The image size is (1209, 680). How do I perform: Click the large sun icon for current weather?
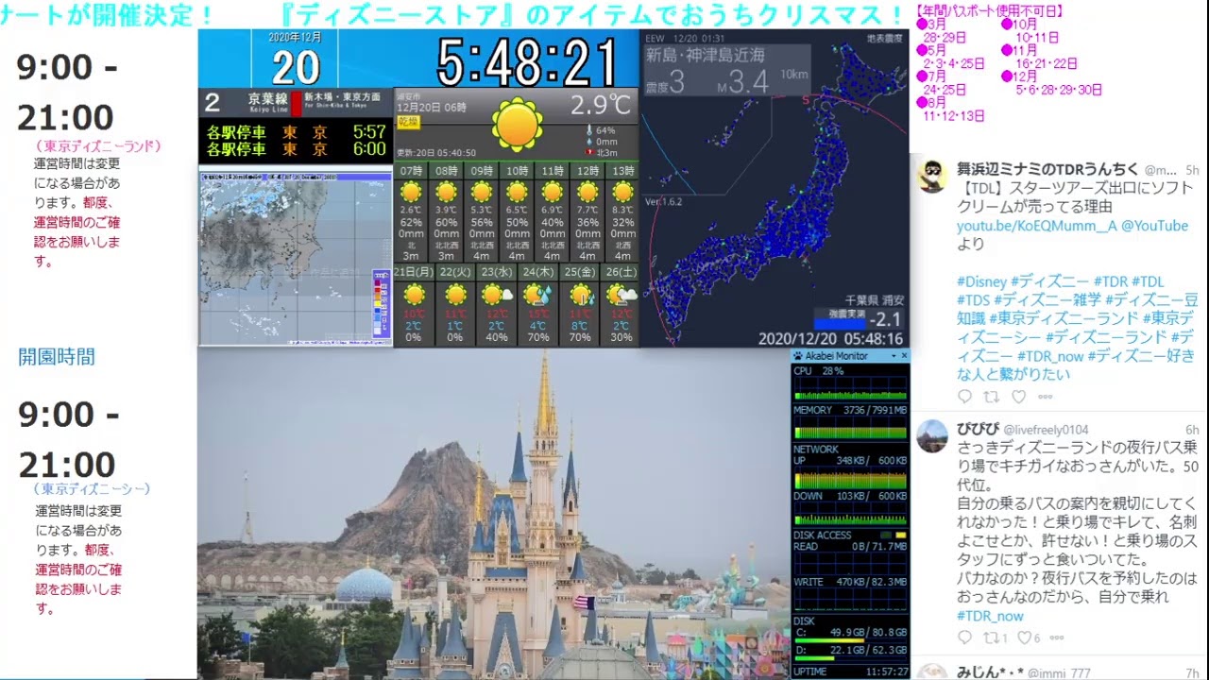(518, 125)
